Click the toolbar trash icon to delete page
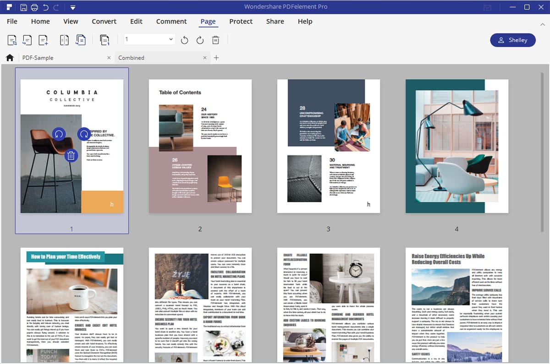Screen dimensions: 550x364 215,40
